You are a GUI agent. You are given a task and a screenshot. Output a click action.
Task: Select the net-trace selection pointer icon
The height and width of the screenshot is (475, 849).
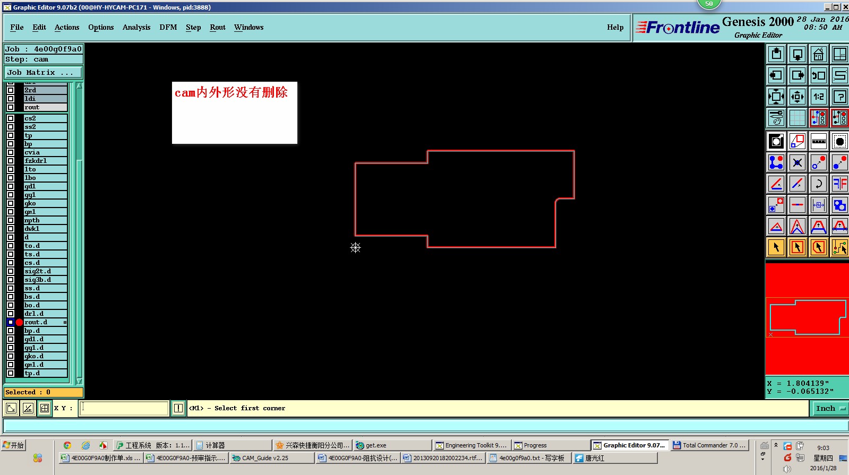(840, 247)
